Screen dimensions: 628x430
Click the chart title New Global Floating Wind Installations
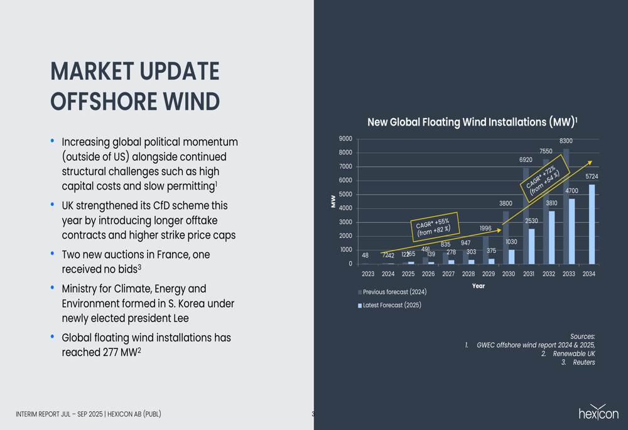[x=472, y=122]
